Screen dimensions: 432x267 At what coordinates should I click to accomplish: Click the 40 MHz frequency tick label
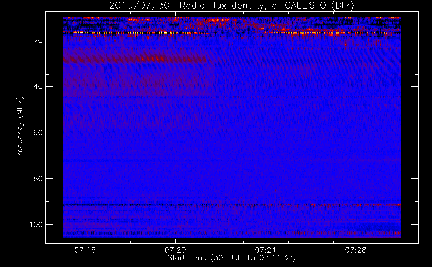point(38,87)
